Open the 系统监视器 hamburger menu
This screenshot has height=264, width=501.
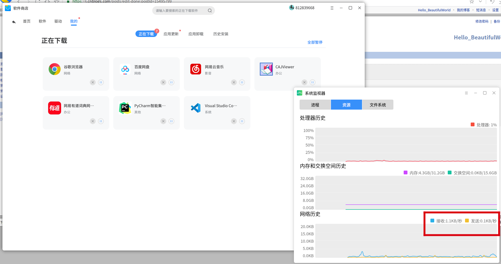[x=466, y=93]
